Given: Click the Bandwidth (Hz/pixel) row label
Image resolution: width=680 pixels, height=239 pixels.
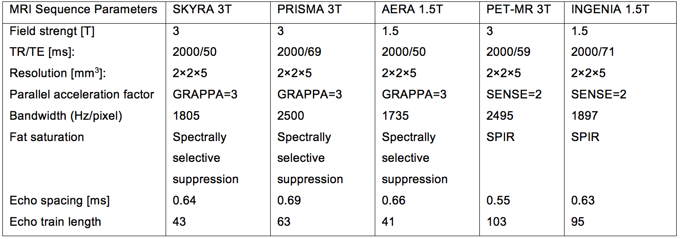Looking at the screenshot, I should (x=66, y=116).
